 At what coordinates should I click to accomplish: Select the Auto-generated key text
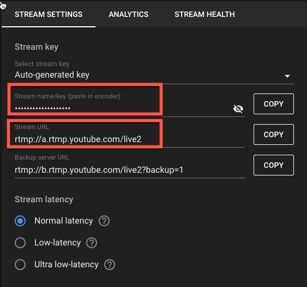coord(52,75)
